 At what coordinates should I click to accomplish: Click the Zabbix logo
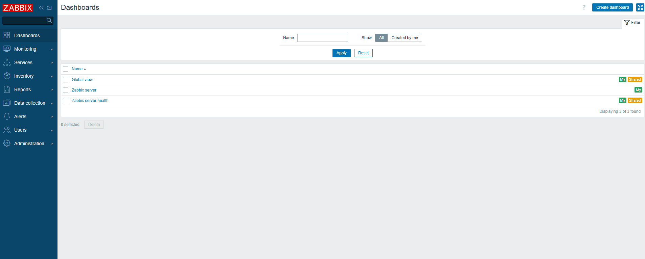coord(18,8)
